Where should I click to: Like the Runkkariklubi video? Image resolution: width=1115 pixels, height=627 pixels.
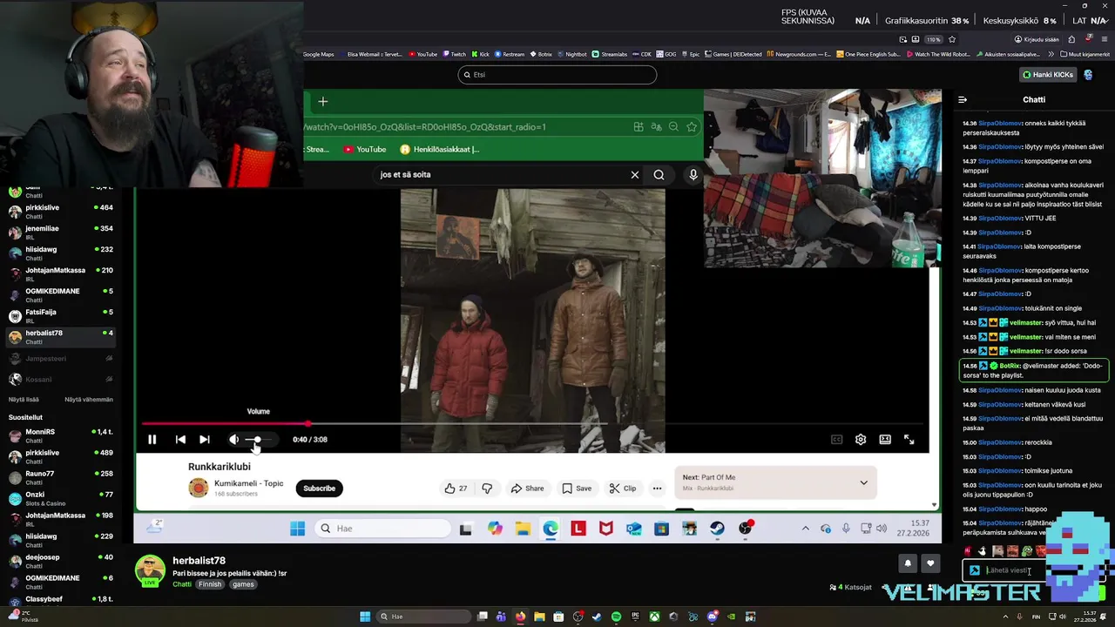click(456, 489)
